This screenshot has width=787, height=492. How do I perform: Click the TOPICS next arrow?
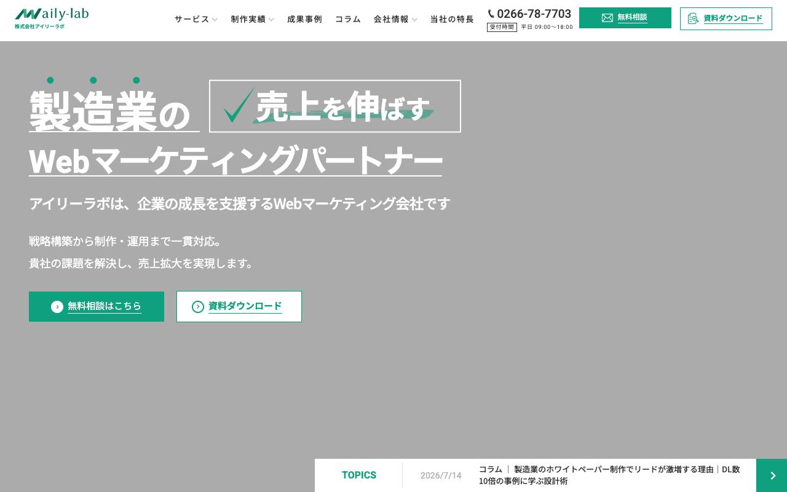pos(772,475)
